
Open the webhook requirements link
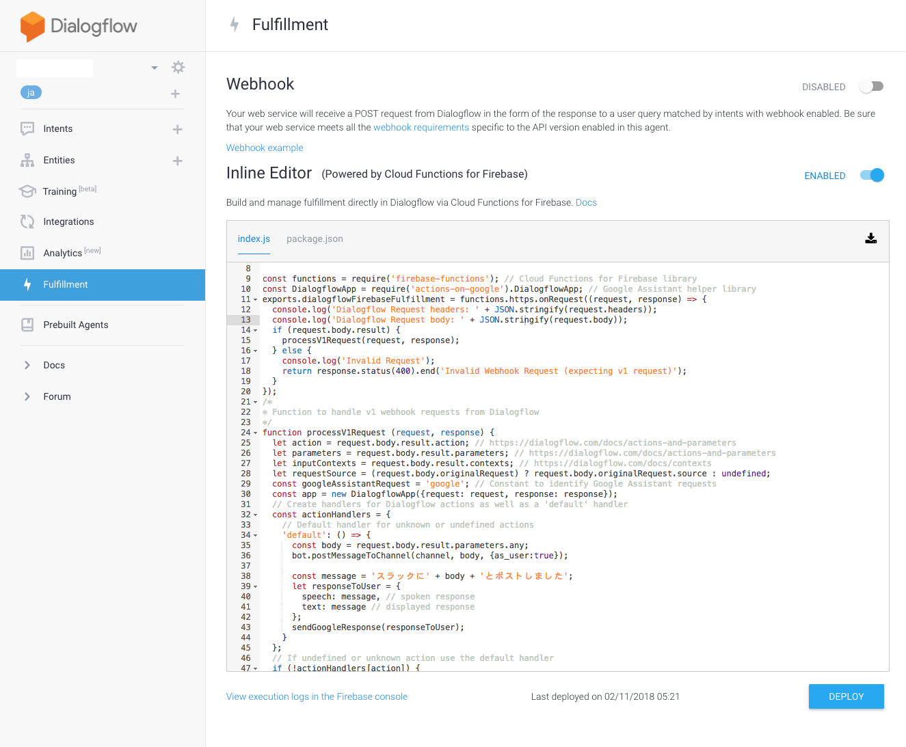(421, 127)
